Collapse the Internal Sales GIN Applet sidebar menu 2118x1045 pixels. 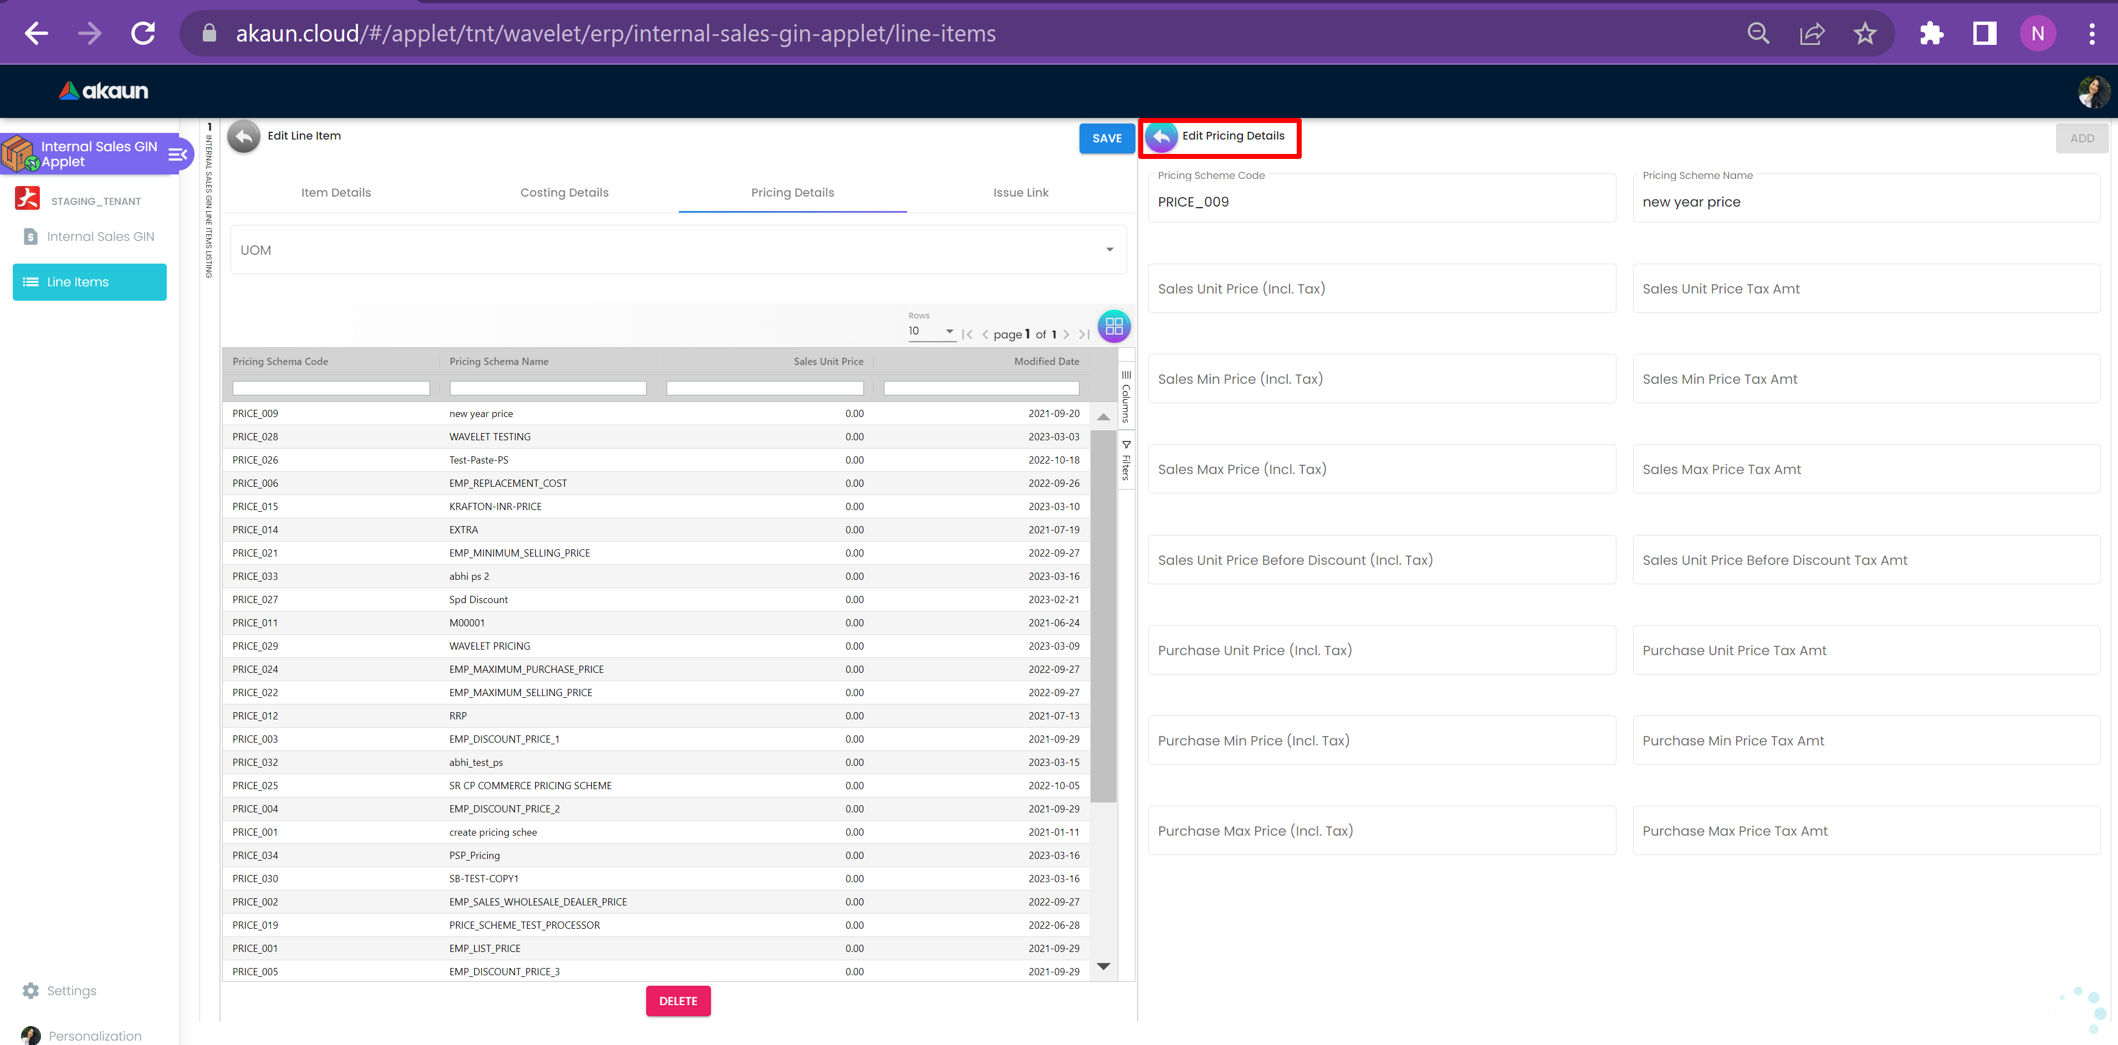[x=177, y=155]
